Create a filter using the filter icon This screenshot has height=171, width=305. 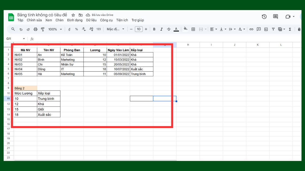point(273,29)
